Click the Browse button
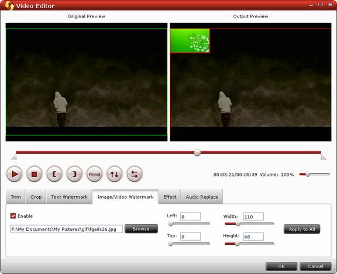Screen dimensions: 337x274 [x=141, y=229]
